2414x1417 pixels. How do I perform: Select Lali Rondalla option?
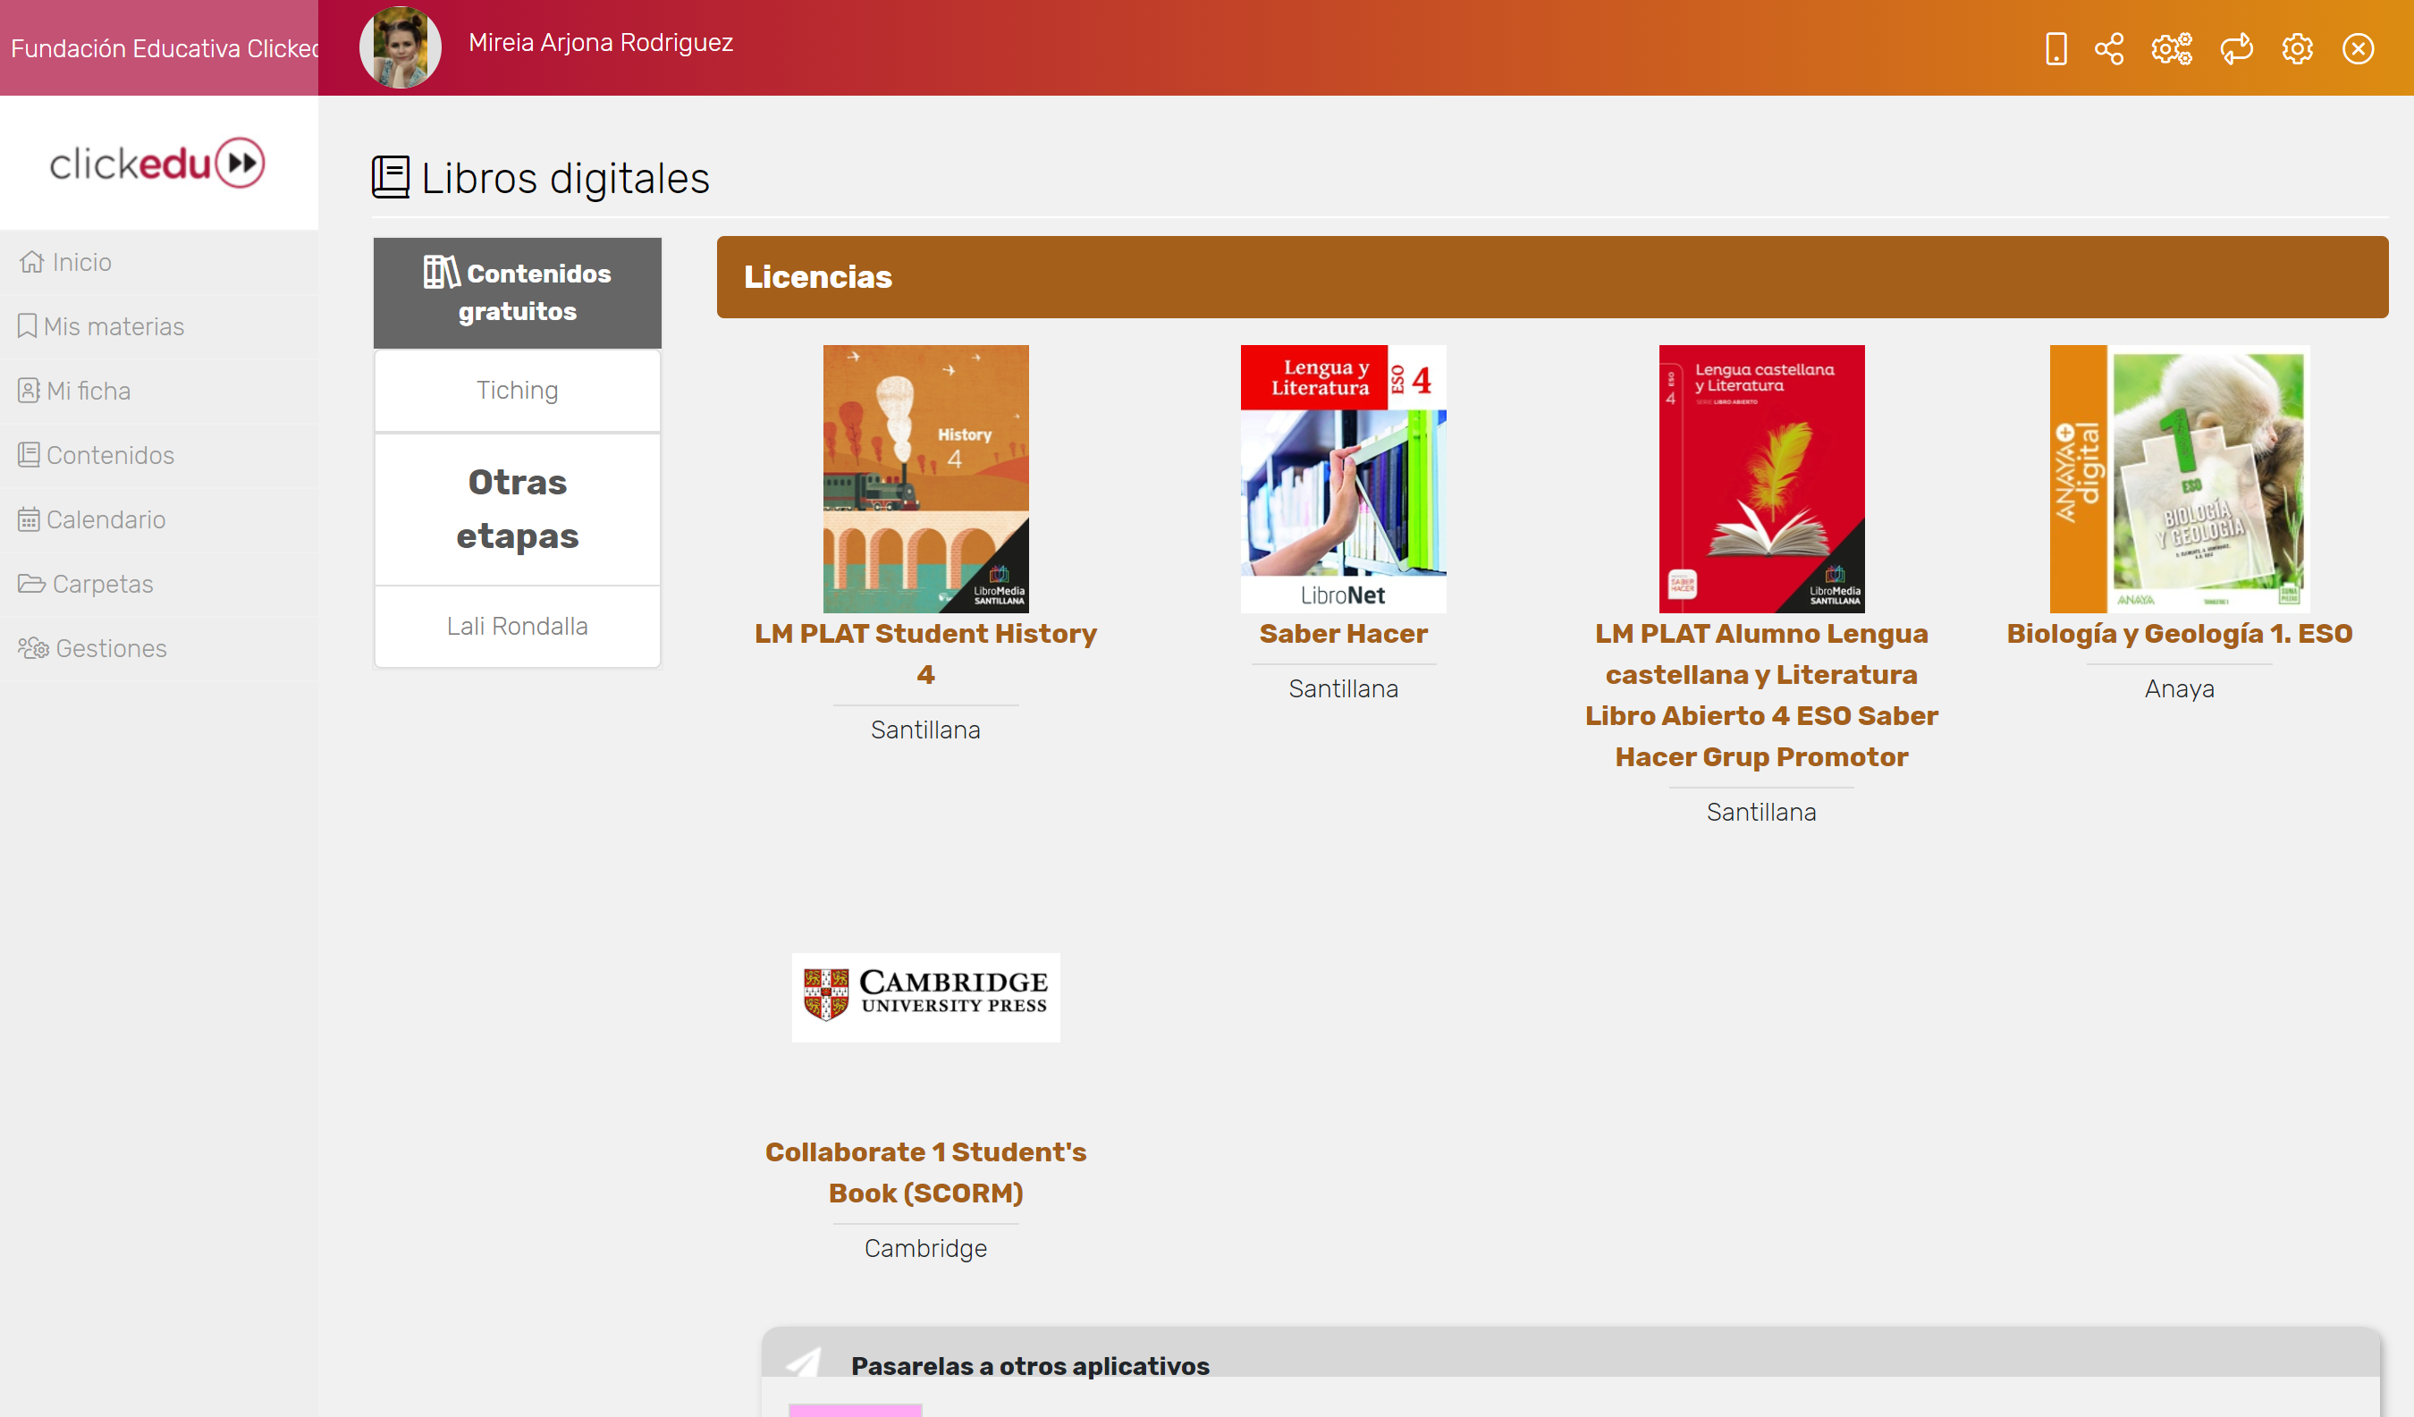[518, 626]
